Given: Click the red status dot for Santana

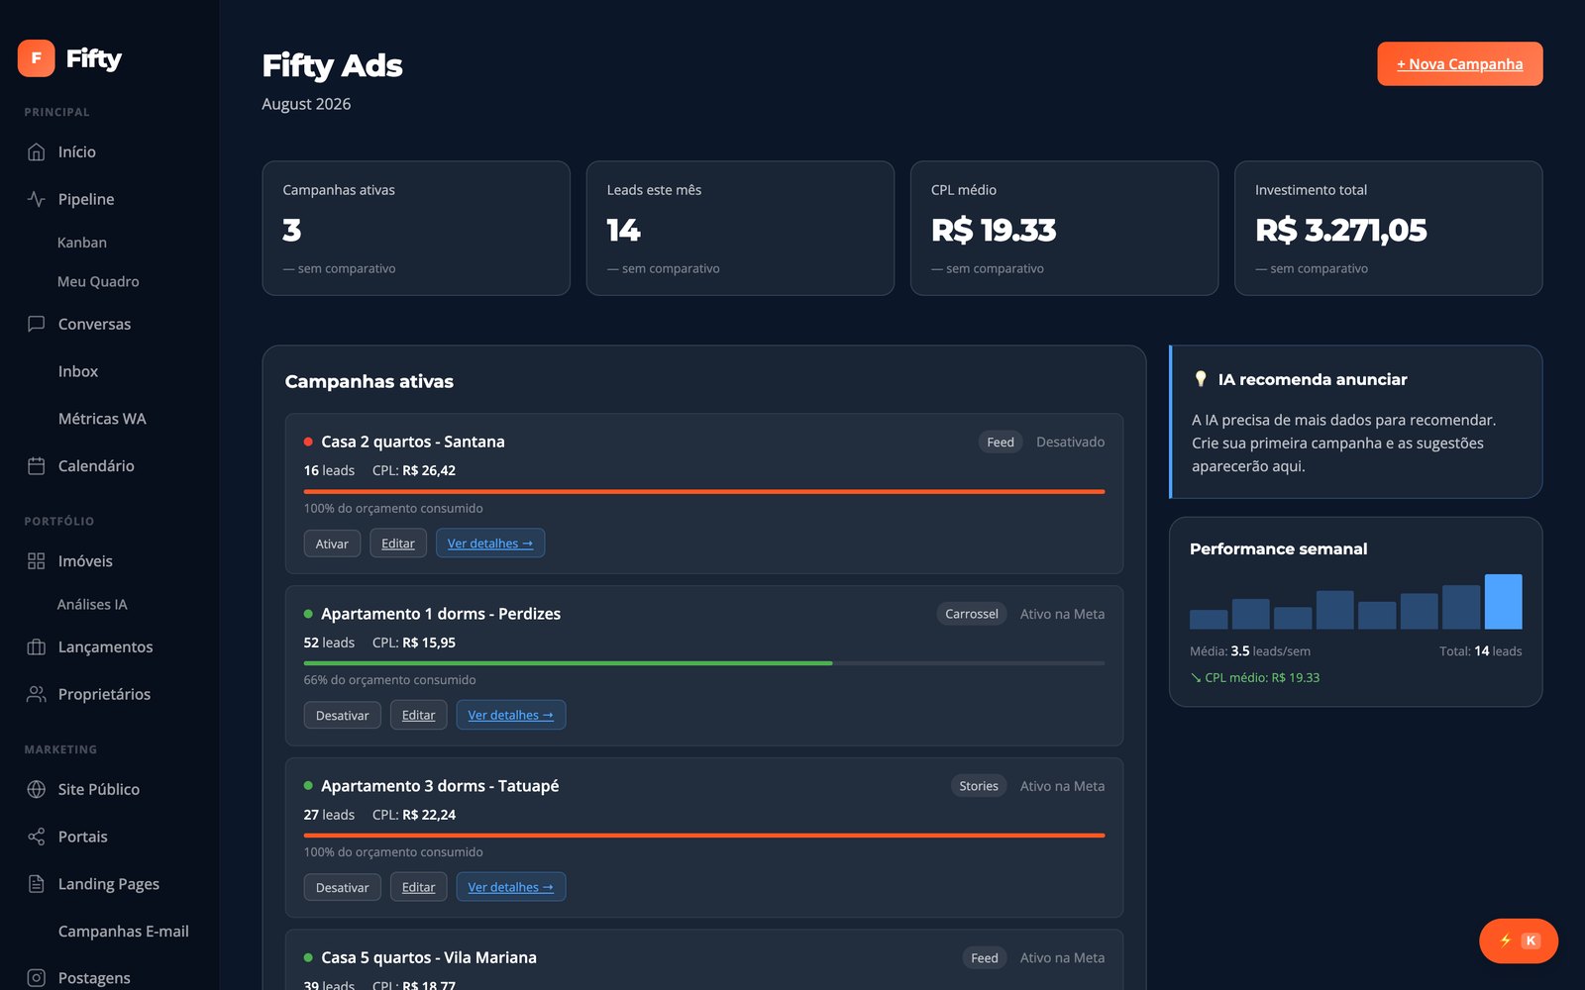Looking at the screenshot, I should [308, 442].
